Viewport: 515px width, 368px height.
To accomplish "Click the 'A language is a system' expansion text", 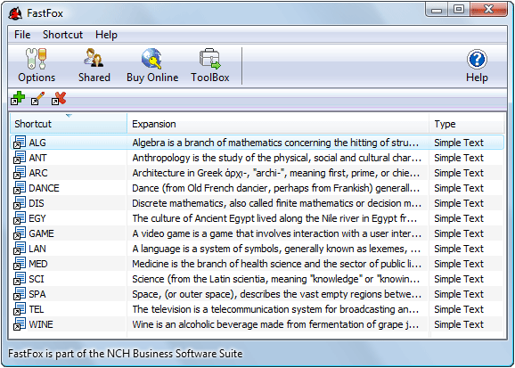I will pos(276,249).
